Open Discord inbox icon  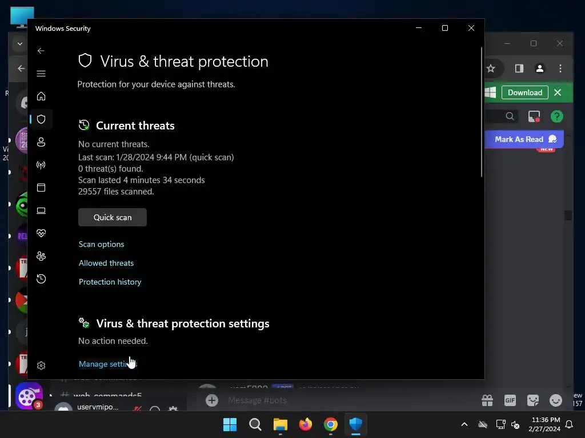click(534, 116)
